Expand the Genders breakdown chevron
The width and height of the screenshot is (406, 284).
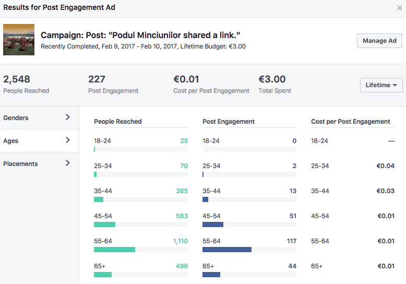67,117
